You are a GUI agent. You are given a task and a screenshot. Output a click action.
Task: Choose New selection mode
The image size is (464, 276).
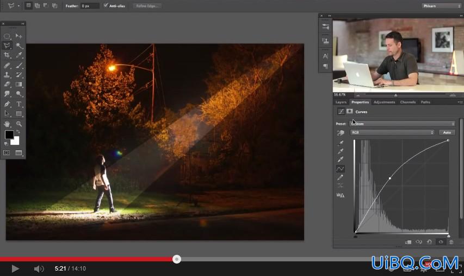tap(28, 5)
